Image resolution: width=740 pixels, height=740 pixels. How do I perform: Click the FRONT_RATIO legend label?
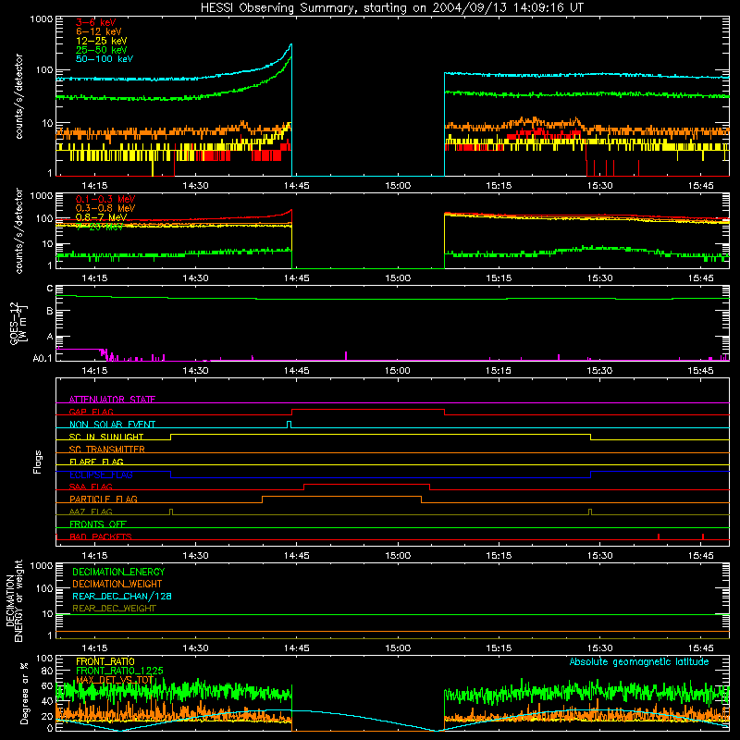[105, 661]
